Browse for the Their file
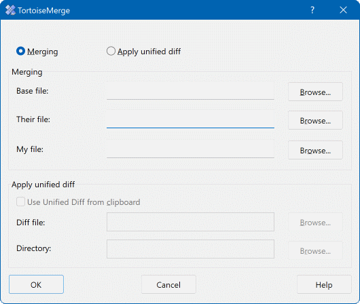360x304 pixels. pyautogui.click(x=315, y=120)
